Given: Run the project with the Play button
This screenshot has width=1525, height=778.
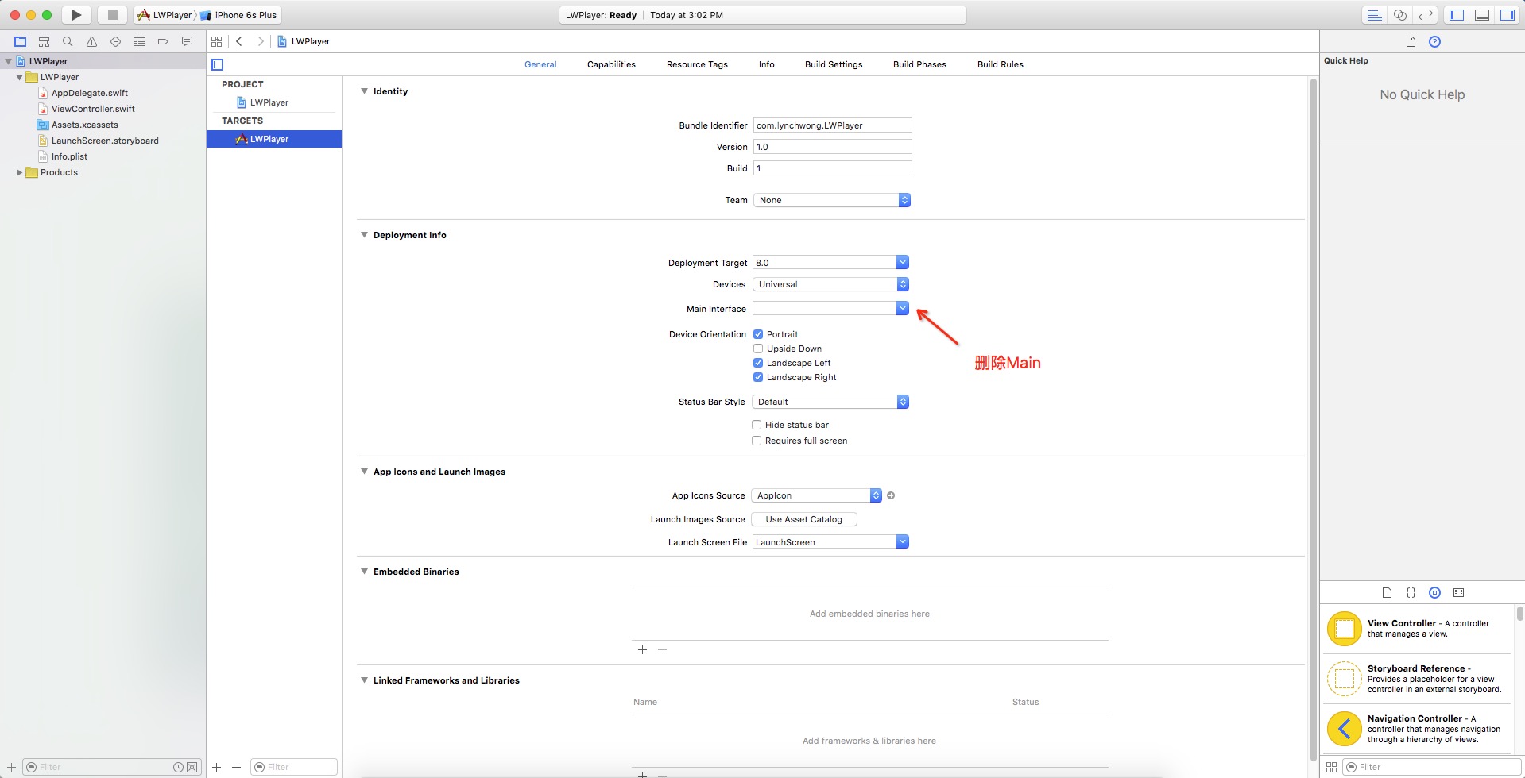Looking at the screenshot, I should tap(76, 15).
